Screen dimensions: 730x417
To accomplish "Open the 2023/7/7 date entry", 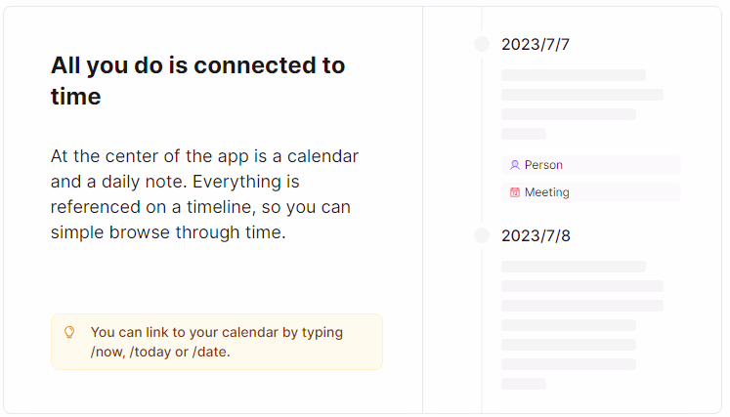I will pyautogui.click(x=535, y=44).
